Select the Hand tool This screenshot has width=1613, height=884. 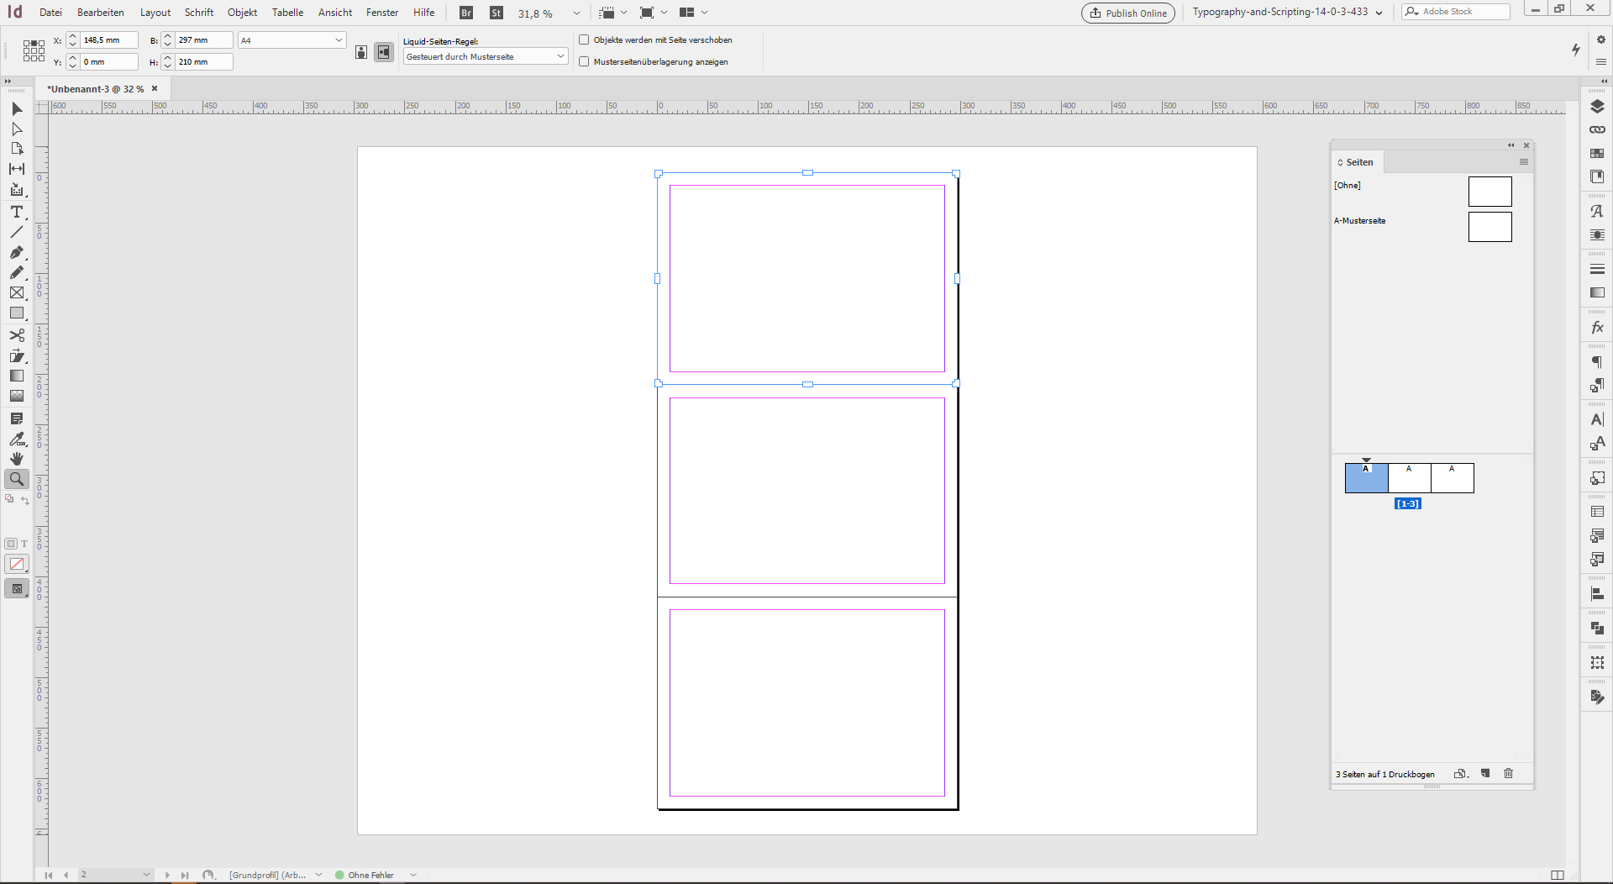(16, 459)
